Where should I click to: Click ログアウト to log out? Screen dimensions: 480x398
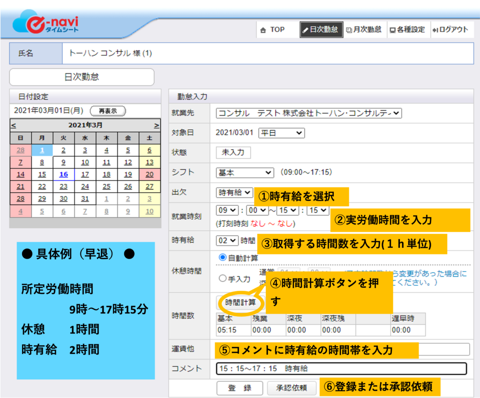point(450,29)
